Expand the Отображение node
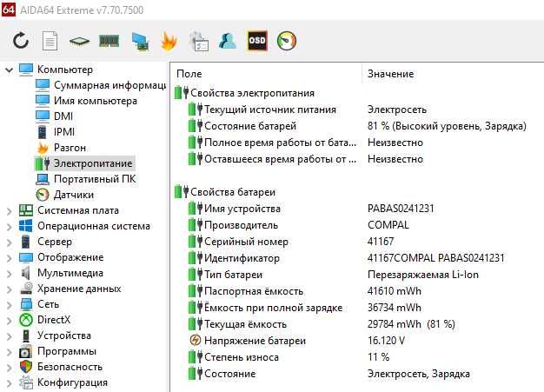Screen dimensions: 544x392 [9, 258]
